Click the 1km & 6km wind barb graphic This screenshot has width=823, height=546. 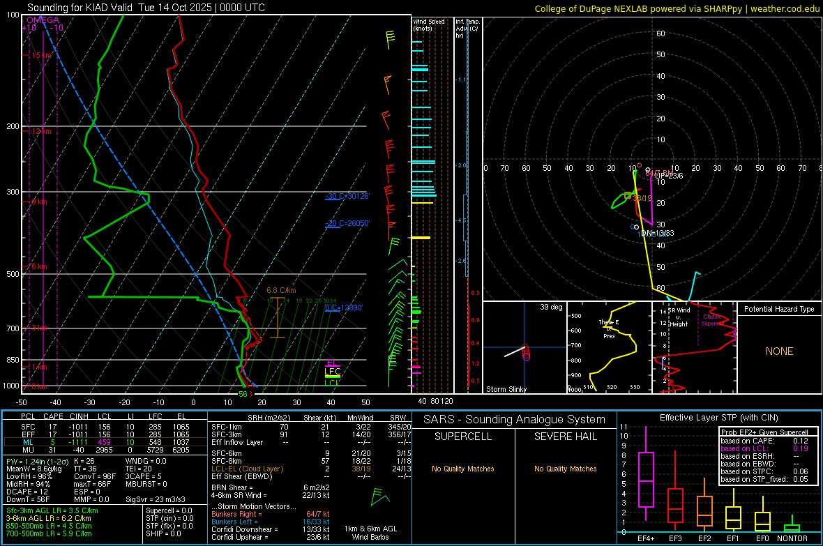pos(379,496)
